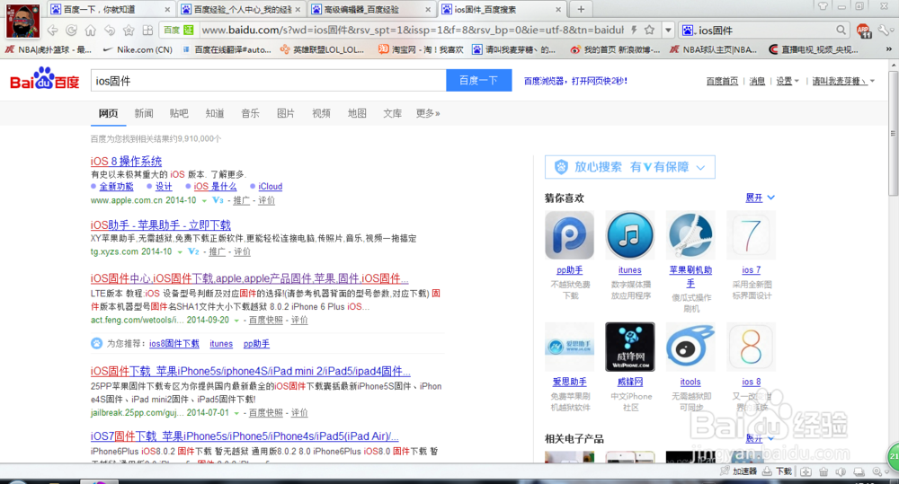Open 设置 dropdown at top right

(788, 82)
